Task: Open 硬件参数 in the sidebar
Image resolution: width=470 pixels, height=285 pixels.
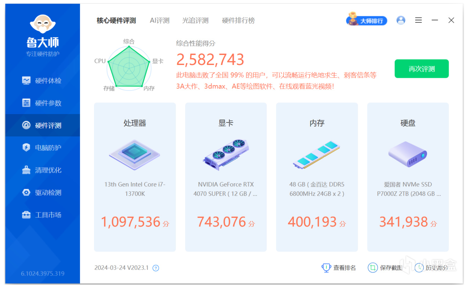Action: [43, 103]
